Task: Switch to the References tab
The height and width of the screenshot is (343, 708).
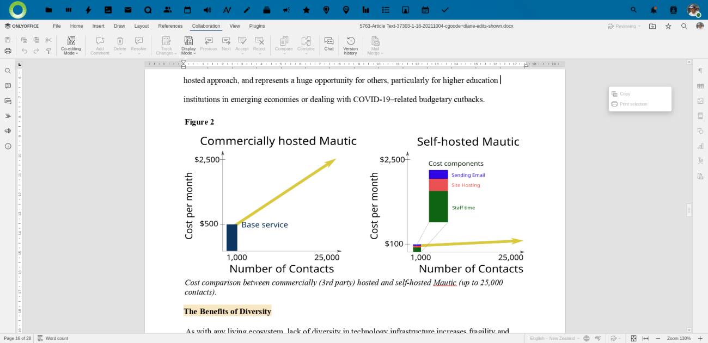Action: (x=170, y=26)
